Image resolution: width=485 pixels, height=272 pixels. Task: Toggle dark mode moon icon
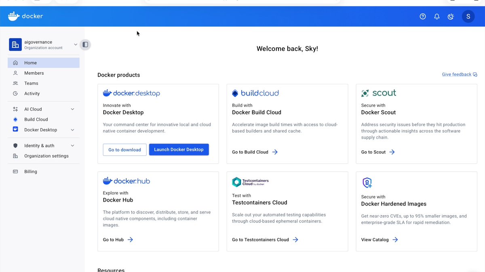451,17
